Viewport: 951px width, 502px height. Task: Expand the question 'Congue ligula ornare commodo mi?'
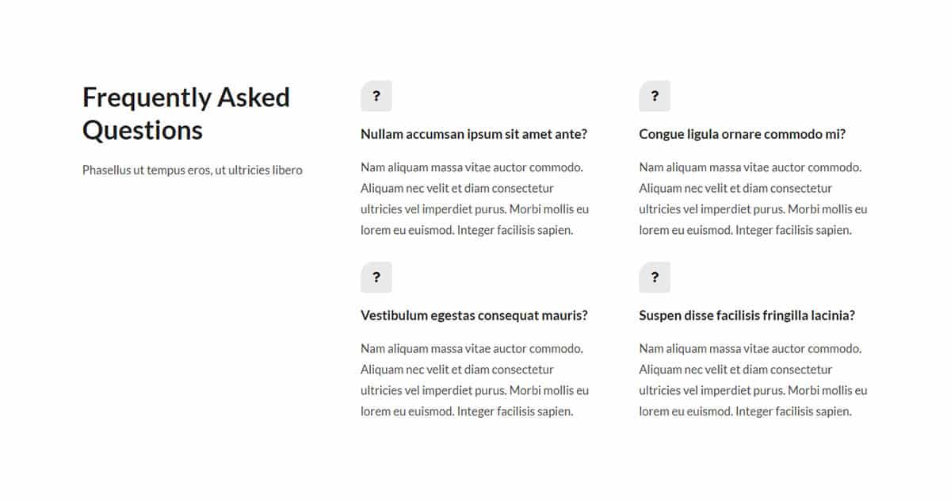coord(743,134)
